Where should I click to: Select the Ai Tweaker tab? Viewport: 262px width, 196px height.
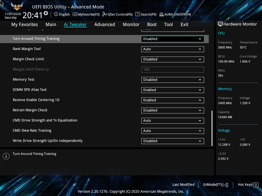pos(75,24)
